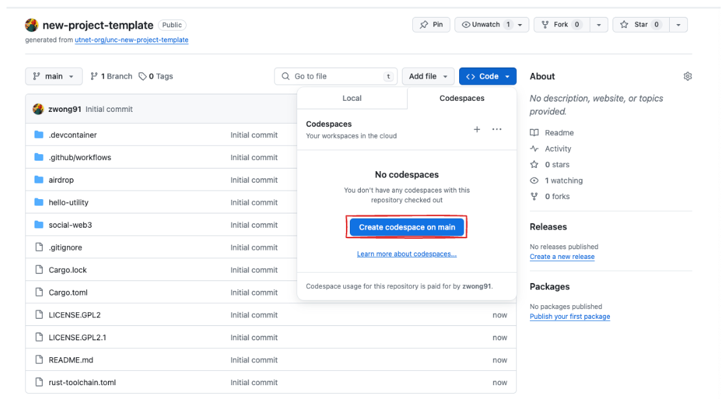Open the LICENSE.GPL2.1 file name
The height and width of the screenshot is (406, 727).
(77, 337)
